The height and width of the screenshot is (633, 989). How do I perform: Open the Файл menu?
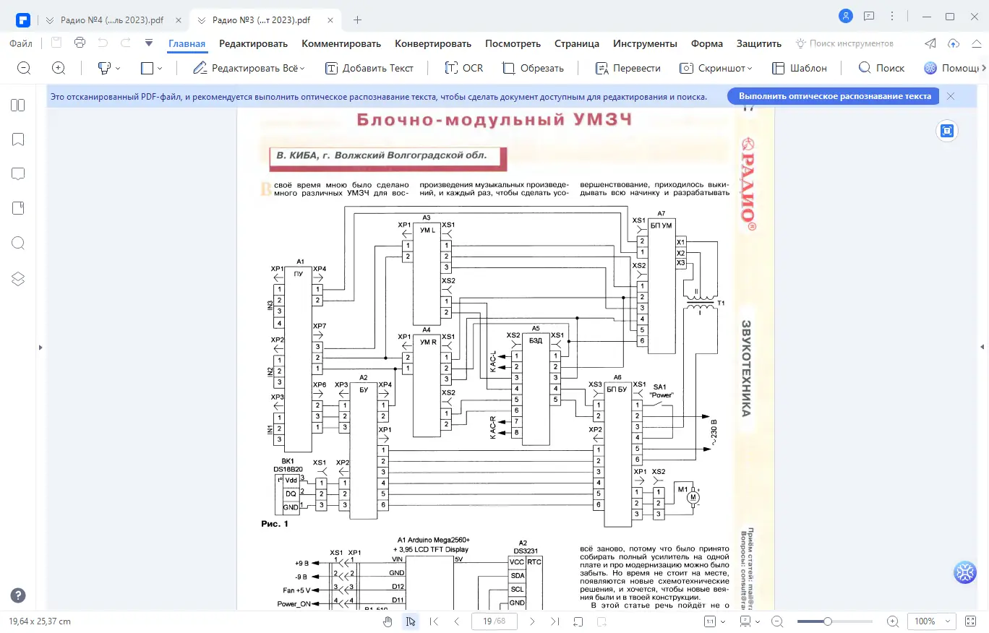(x=21, y=43)
